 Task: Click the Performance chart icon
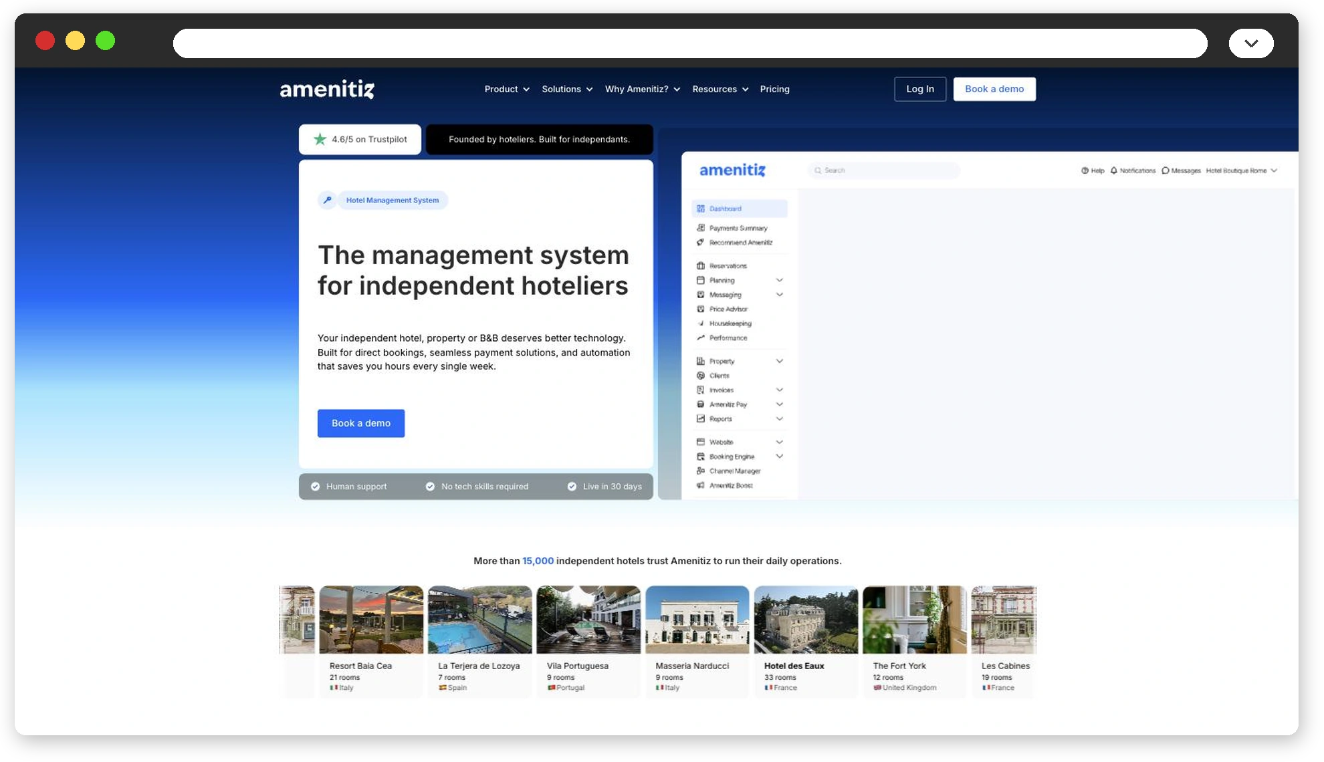pyautogui.click(x=701, y=338)
